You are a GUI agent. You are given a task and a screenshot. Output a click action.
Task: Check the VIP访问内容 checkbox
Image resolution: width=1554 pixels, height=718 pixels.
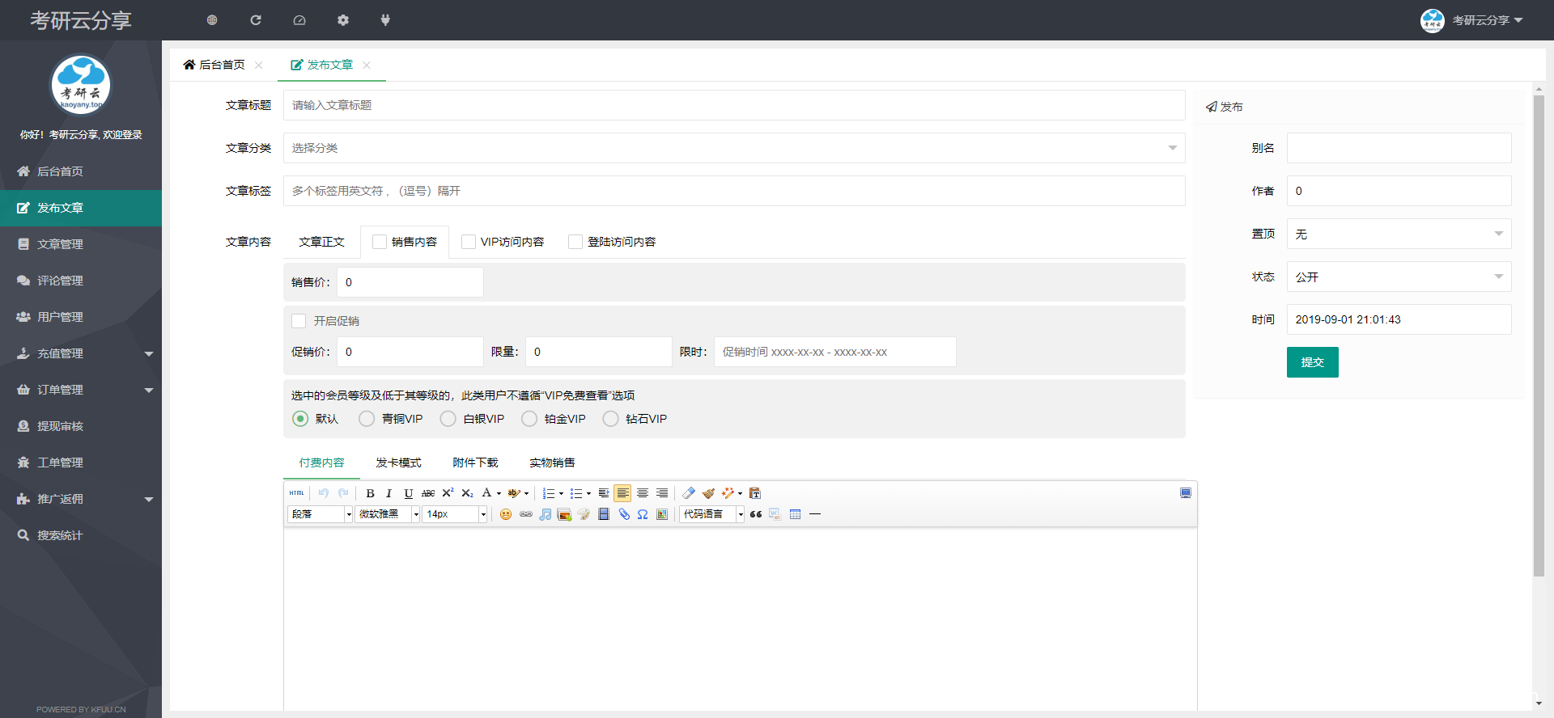(x=469, y=242)
